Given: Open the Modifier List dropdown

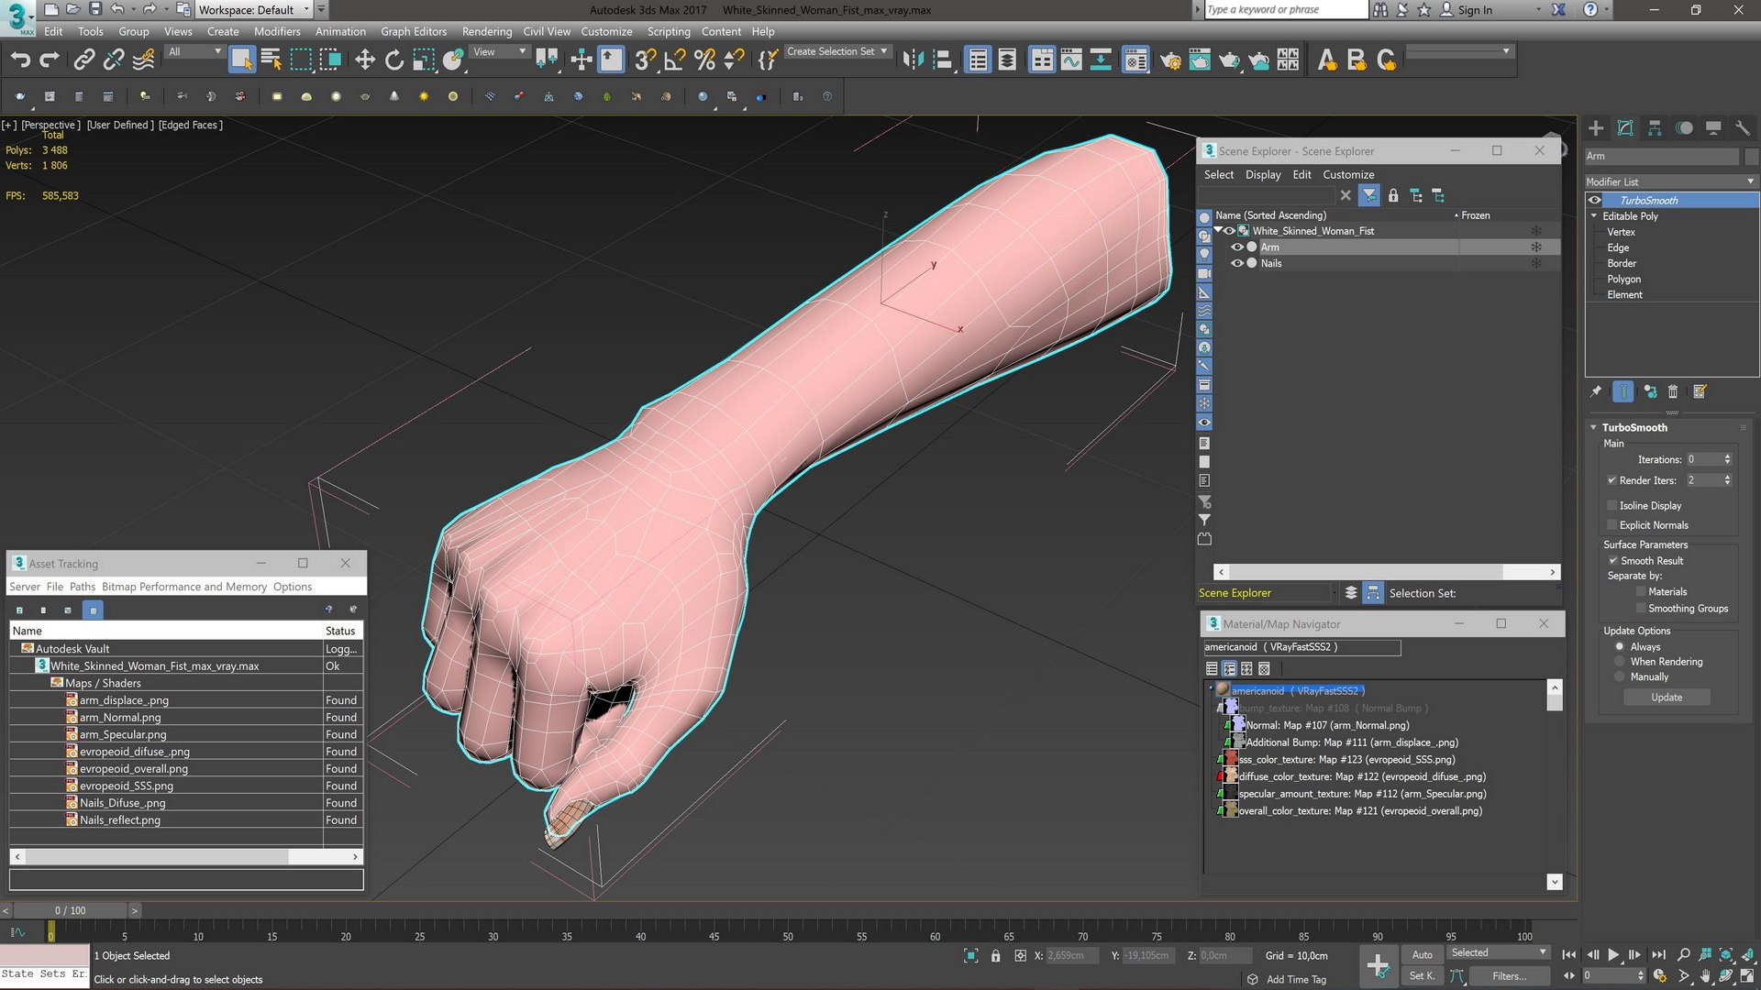Looking at the screenshot, I should click(x=1671, y=181).
